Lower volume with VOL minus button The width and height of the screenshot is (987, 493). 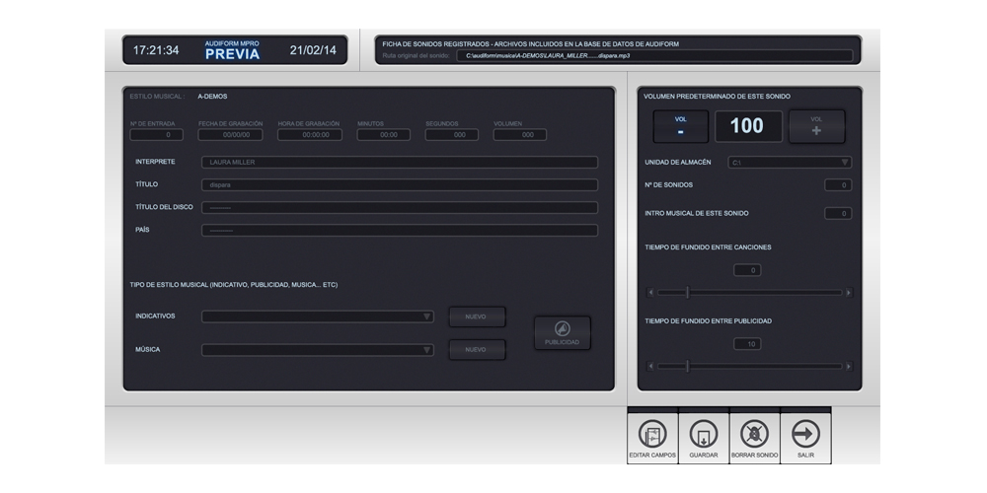pyautogui.click(x=680, y=126)
